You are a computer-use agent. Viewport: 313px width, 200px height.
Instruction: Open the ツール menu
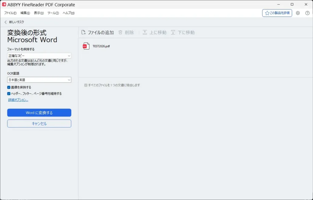[53, 13]
